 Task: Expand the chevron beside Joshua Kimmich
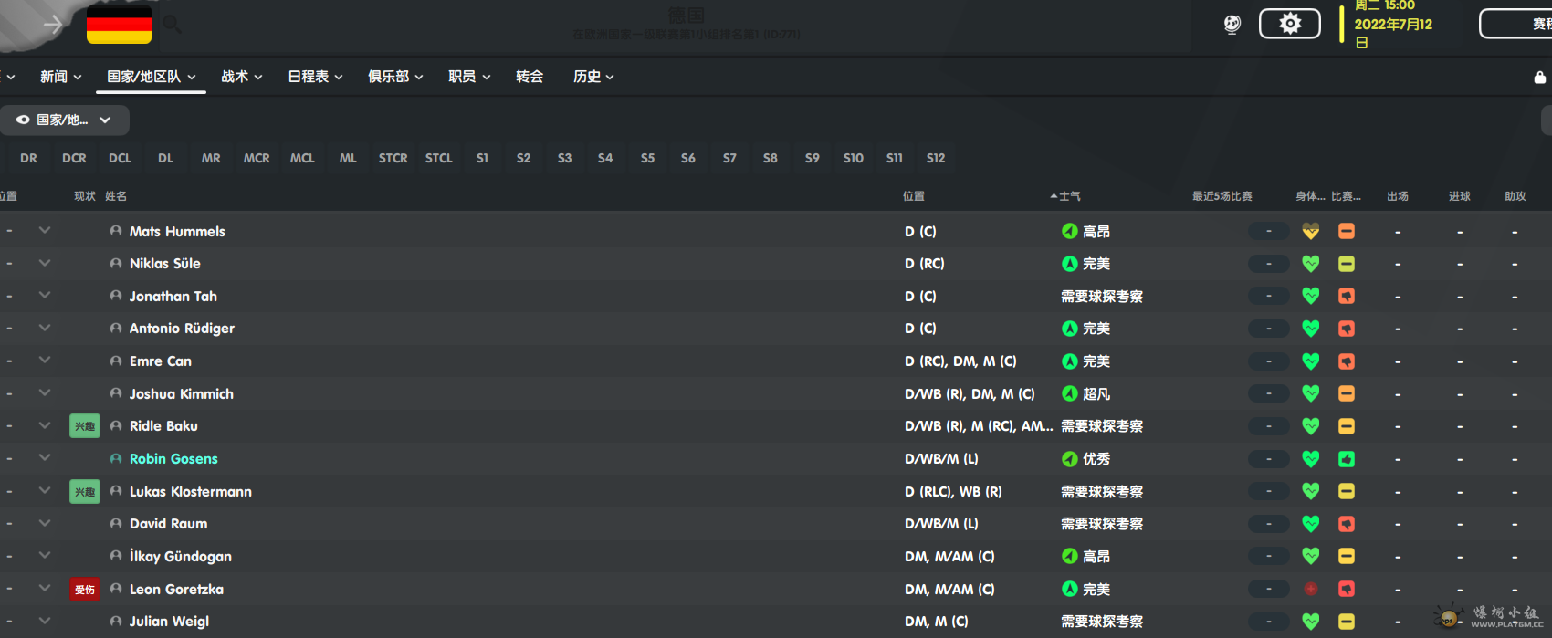click(x=45, y=393)
